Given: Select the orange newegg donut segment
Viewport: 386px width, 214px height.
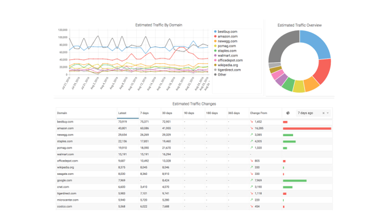Looking at the screenshot, I should 310,85.
